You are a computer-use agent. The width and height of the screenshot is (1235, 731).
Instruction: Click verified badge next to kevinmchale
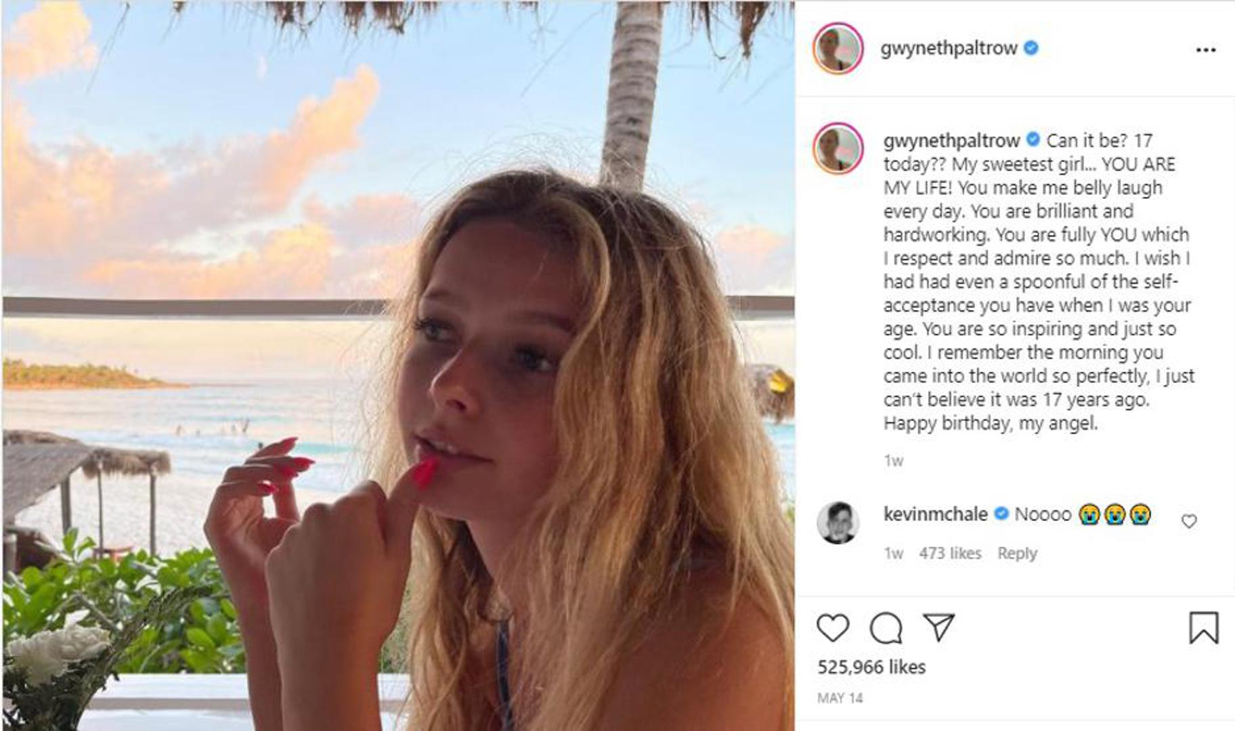click(x=1001, y=514)
